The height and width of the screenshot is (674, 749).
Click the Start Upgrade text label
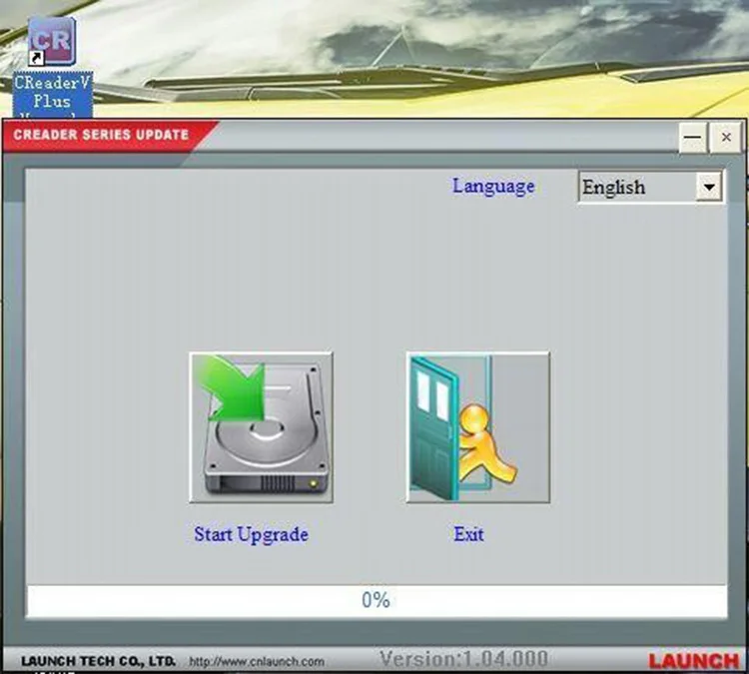pos(251,534)
